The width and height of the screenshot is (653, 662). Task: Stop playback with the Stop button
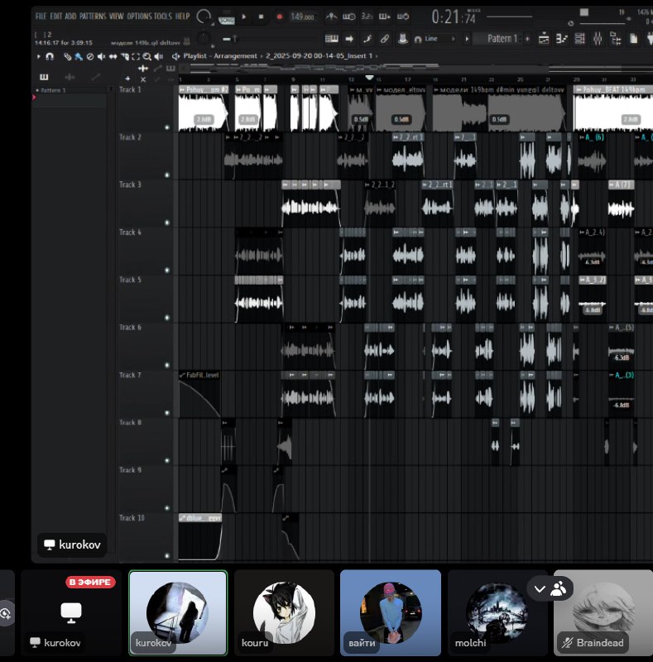261,17
